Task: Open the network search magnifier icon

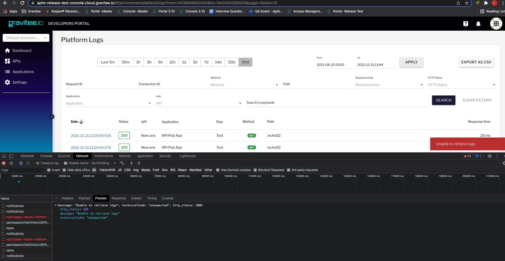Action: [28, 163]
